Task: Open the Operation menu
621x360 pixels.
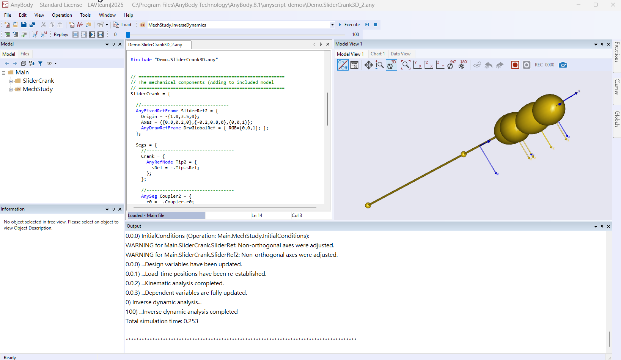Action: point(62,15)
